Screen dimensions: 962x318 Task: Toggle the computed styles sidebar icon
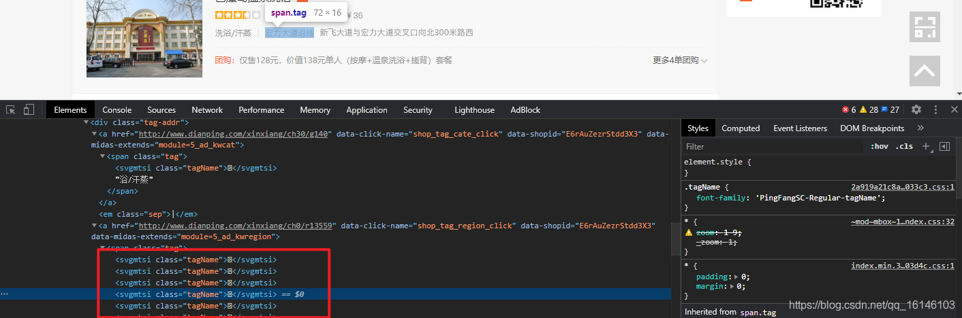[944, 146]
